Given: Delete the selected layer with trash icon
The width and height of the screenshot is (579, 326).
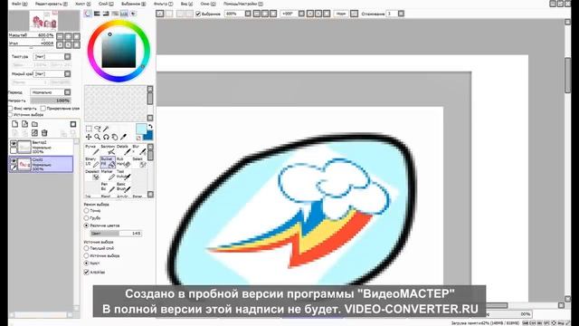Looking at the screenshot, I should coord(44,133).
